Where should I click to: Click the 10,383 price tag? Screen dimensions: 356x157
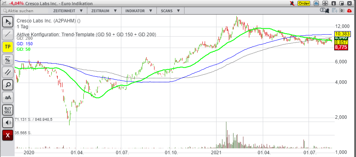[x=343, y=34]
